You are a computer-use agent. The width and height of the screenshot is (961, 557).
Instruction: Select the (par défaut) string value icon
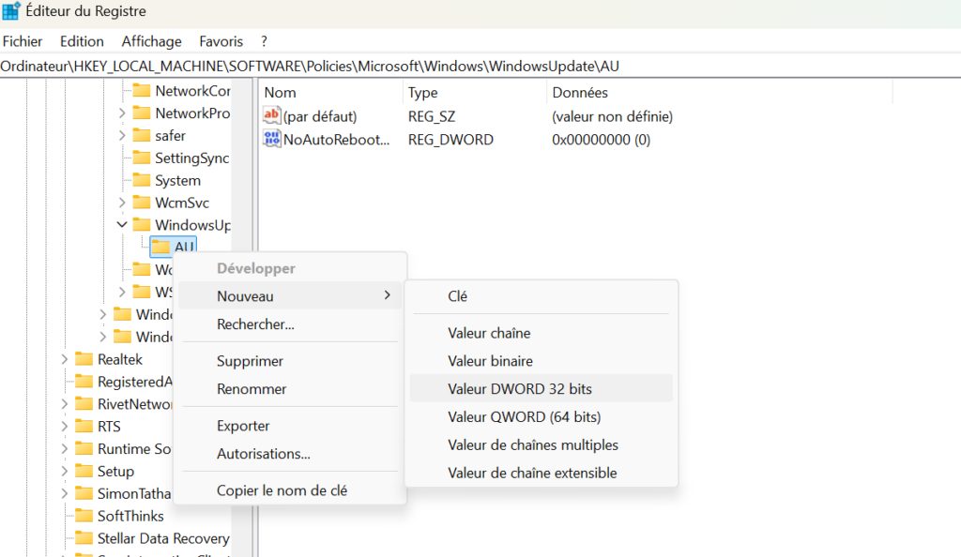point(271,115)
